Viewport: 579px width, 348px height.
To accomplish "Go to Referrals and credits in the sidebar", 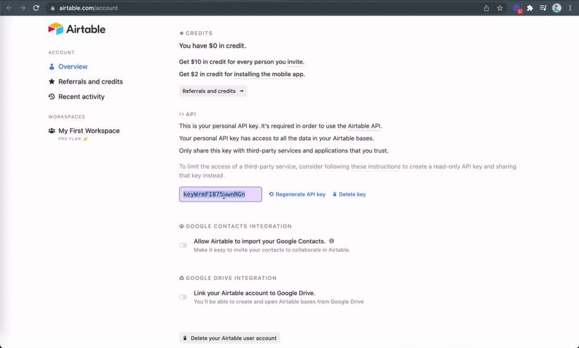I will click(x=90, y=82).
